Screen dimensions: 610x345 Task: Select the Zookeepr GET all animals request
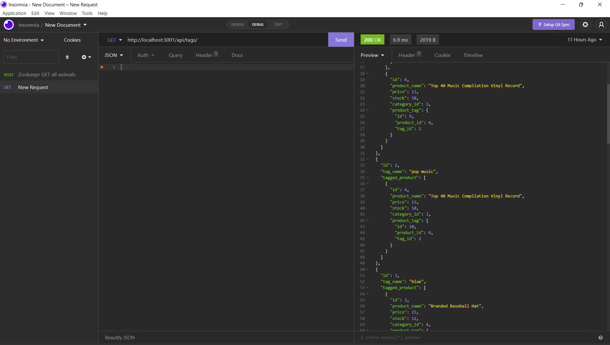(x=47, y=74)
